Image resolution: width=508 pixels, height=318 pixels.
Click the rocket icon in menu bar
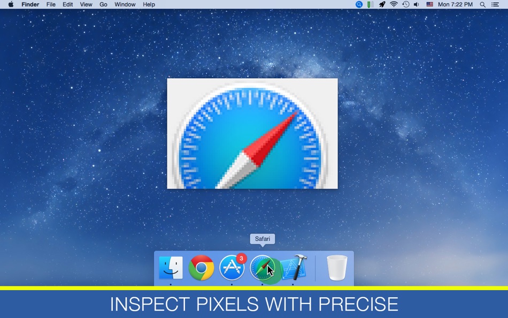pos(382,4)
